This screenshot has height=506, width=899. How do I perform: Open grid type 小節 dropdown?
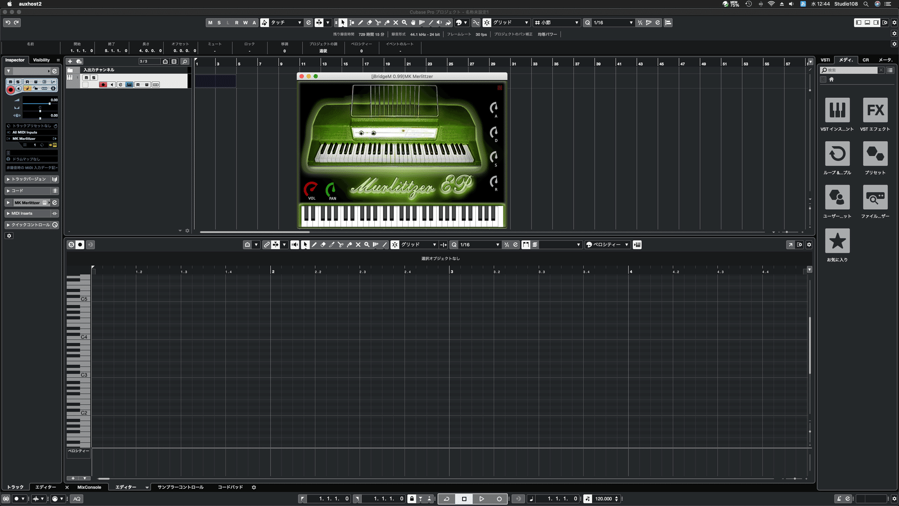click(556, 22)
